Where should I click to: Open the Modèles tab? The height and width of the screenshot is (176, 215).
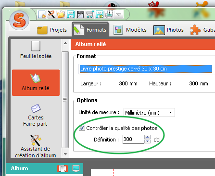tap(130, 30)
